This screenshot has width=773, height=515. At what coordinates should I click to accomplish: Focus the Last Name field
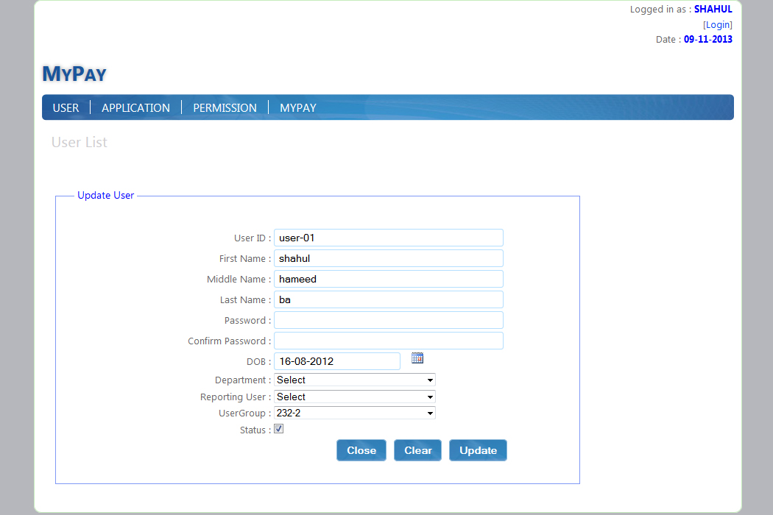point(389,299)
